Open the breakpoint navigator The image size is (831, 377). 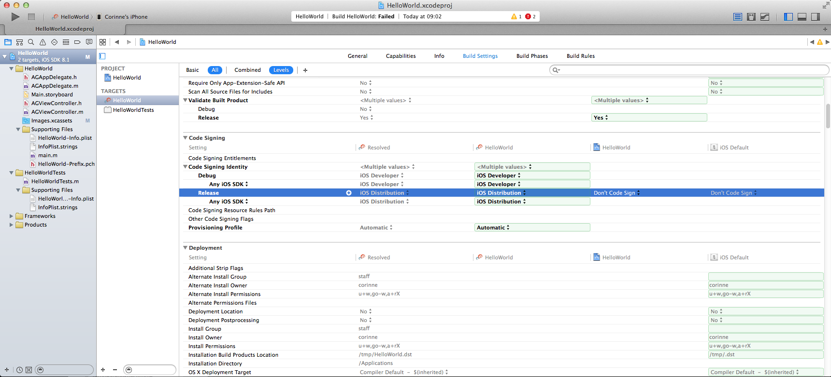(77, 42)
